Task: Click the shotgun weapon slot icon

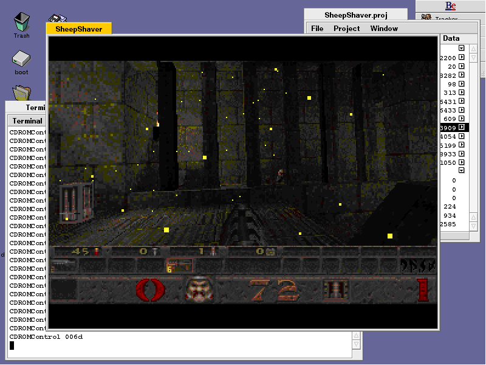Action: click(63, 266)
